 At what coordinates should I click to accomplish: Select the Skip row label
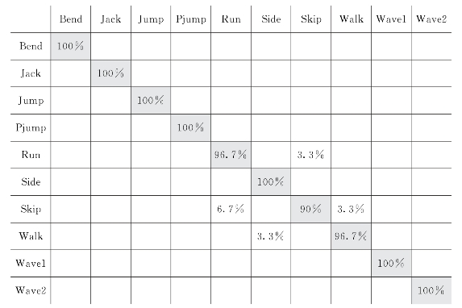pos(31,210)
